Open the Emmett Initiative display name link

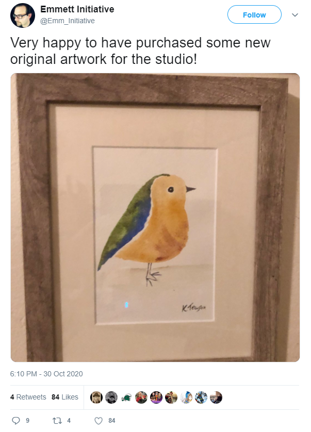77,9
